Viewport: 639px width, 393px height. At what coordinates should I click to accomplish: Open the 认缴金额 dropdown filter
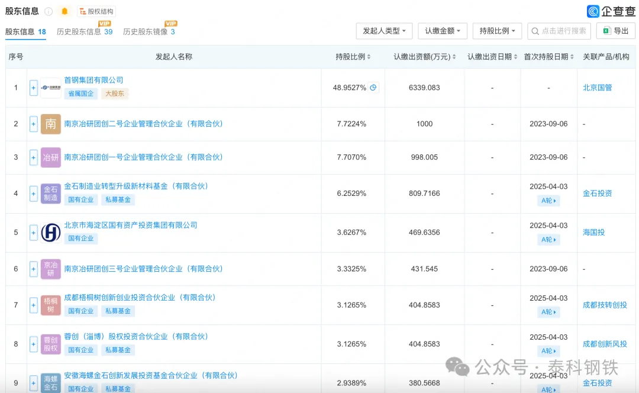(x=442, y=31)
